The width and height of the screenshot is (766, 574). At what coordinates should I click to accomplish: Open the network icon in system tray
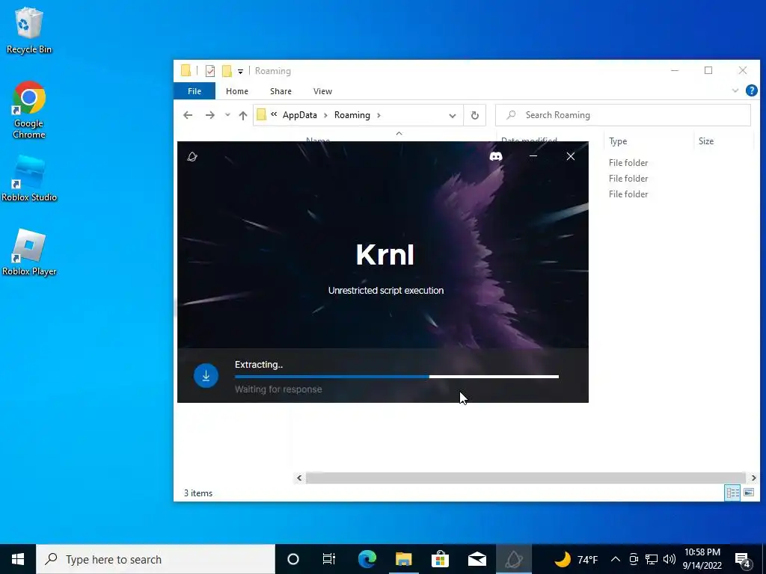pyautogui.click(x=652, y=559)
